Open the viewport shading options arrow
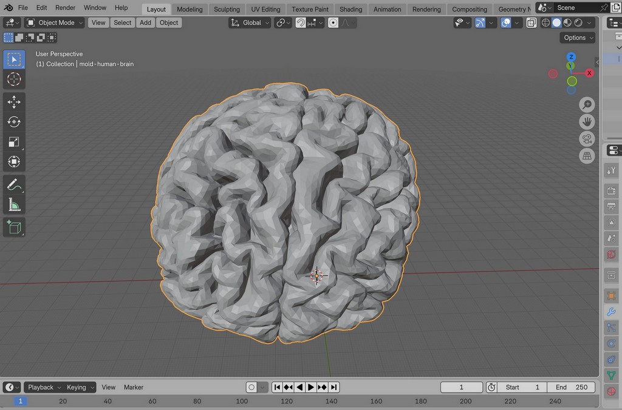The width and height of the screenshot is (622, 410). tap(589, 22)
